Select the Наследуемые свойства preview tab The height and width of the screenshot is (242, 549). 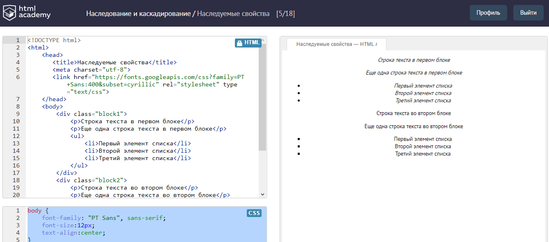pos(336,44)
